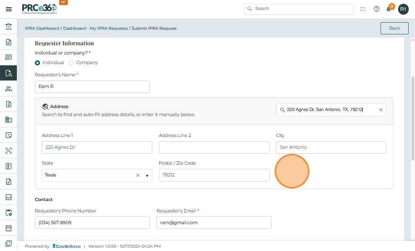The width and height of the screenshot is (415, 251).
Task: Go to IPRA Dashboard breadcrumb
Action: tap(42, 28)
